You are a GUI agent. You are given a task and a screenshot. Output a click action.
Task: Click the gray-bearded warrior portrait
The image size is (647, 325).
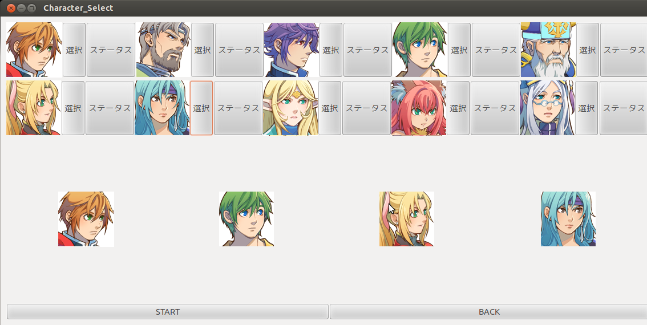click(163, 50)
